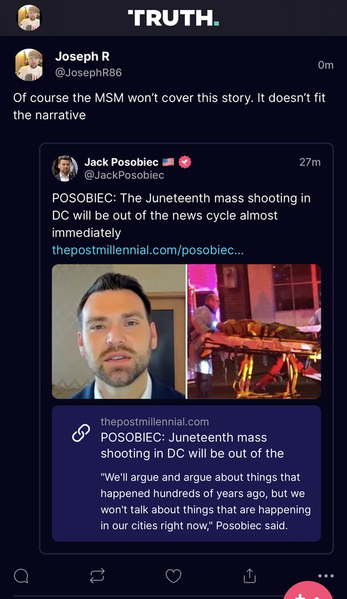Tap the reply speech bubble icon
The image size is (347, 599).
pyautogui.click(x=21, y=575)
